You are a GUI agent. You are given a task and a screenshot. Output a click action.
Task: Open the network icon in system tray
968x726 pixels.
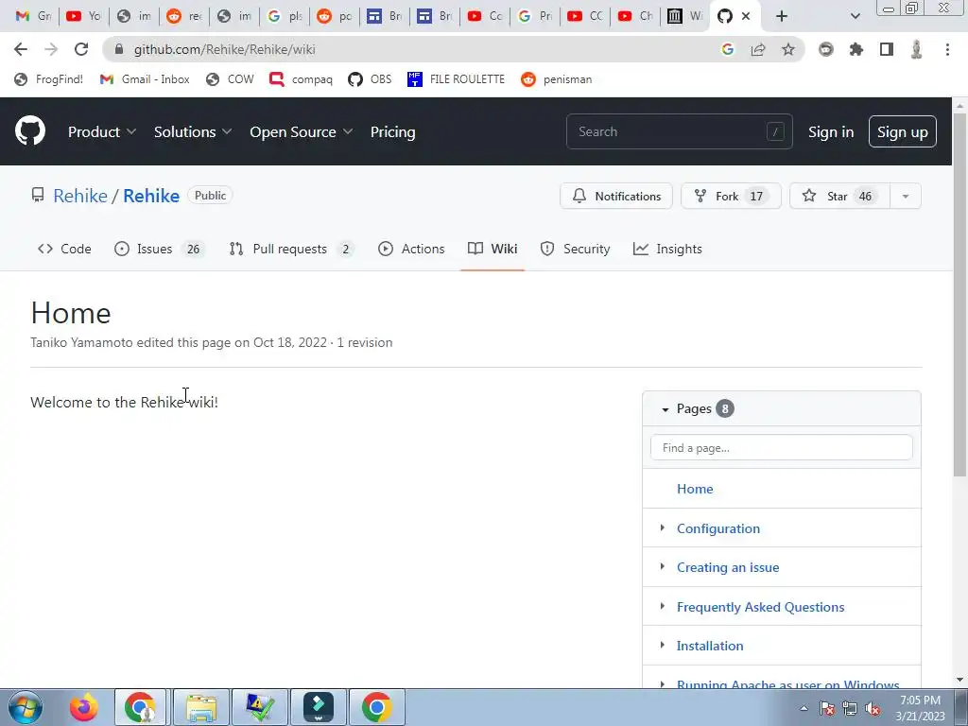(x=850, y=708)
